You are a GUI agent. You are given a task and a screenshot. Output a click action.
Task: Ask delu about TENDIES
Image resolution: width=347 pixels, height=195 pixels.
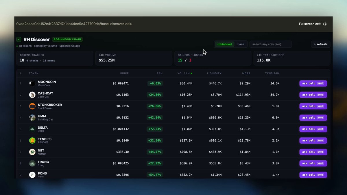coord(313,140)
